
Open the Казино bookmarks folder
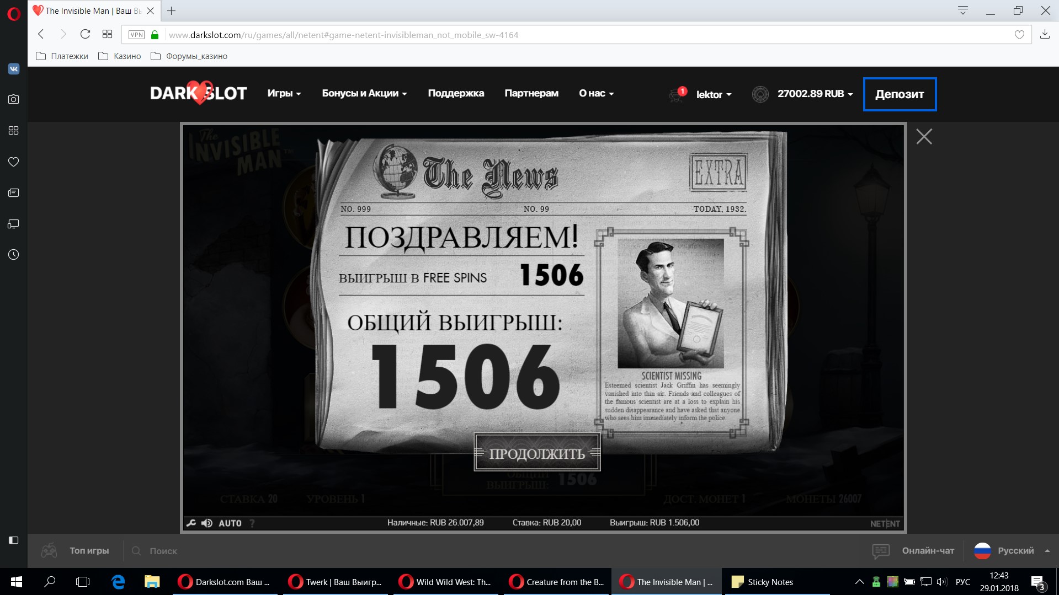(119, 56)
